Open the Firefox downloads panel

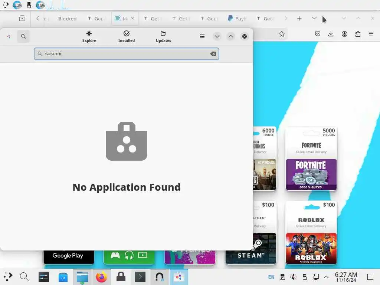[x=331, y=34]
